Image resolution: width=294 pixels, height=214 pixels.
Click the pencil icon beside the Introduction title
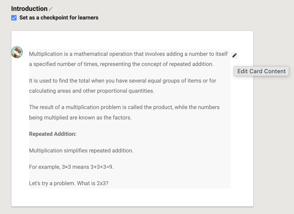[x=51, y=9]
